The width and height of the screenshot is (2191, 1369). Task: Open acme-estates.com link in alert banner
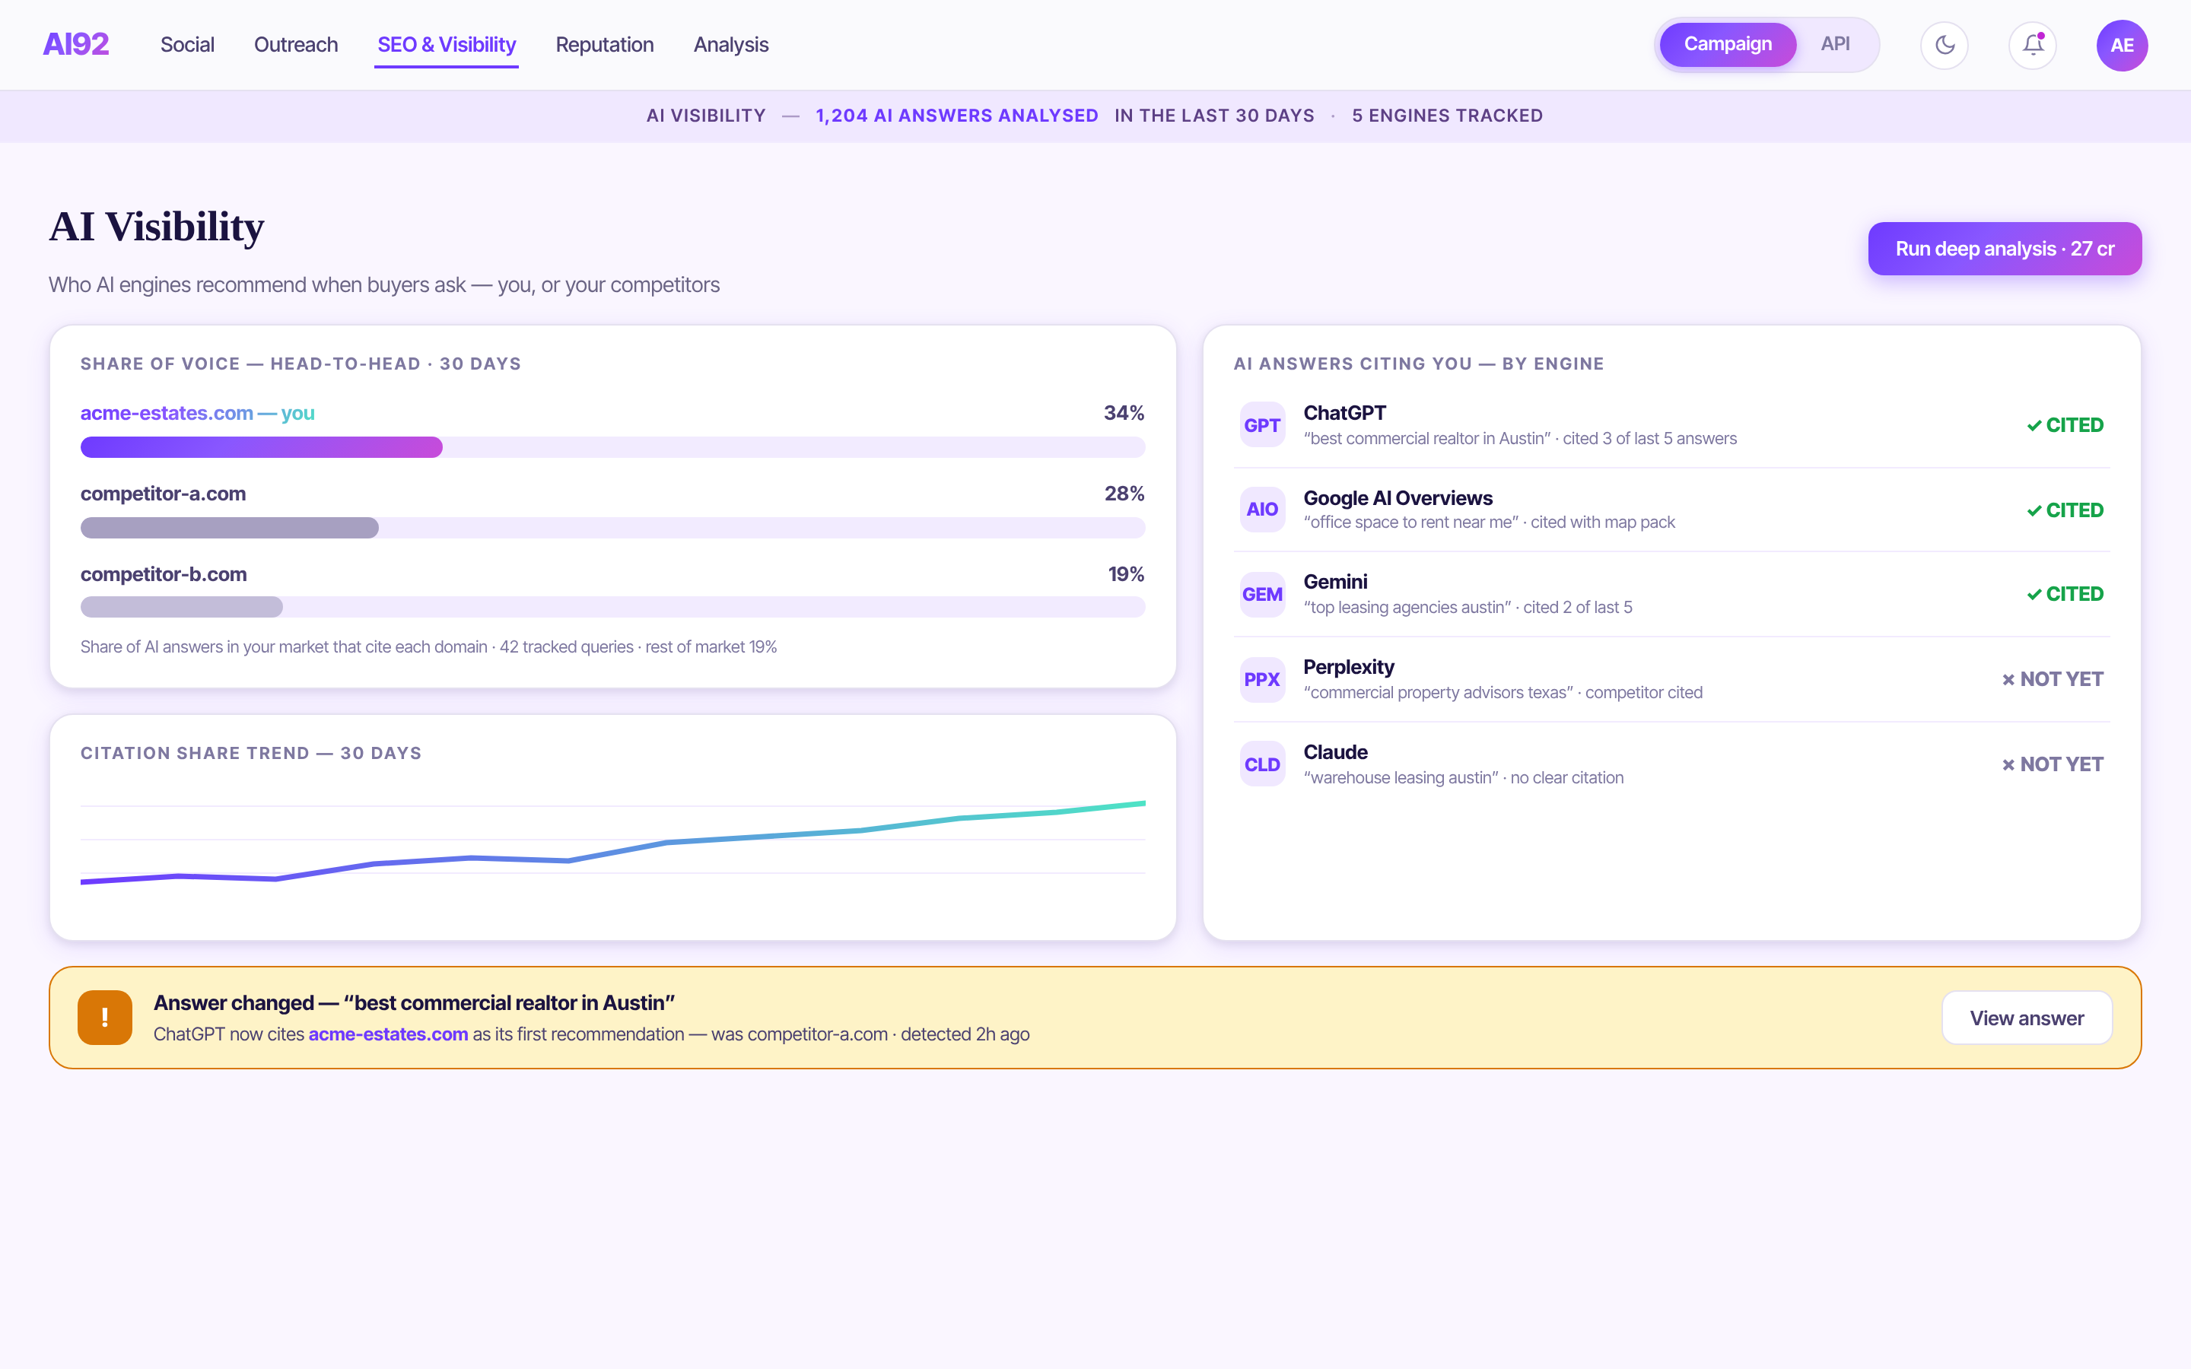click(389, 1034)
